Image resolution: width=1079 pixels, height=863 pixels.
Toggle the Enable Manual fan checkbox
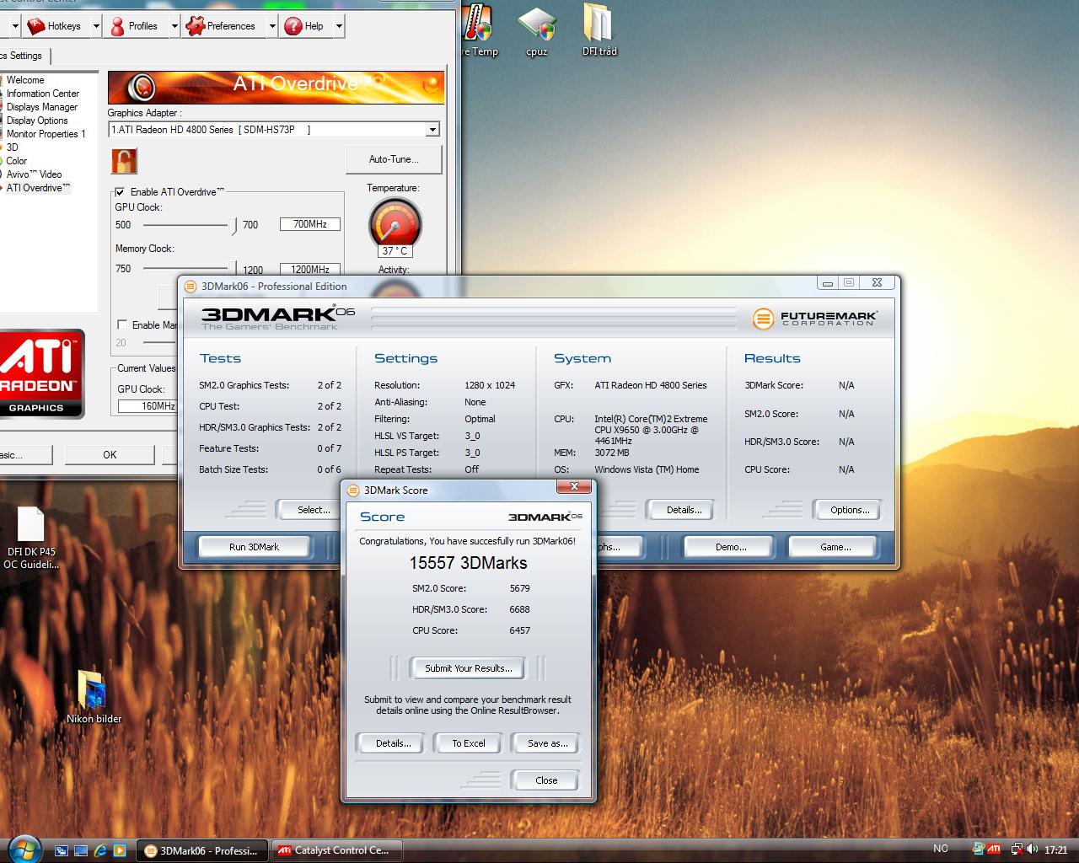[x=122, y=324]
